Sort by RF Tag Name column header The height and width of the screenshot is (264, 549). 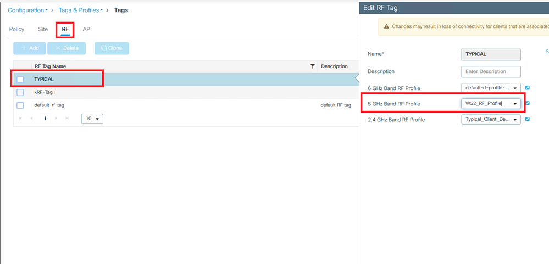50,66
